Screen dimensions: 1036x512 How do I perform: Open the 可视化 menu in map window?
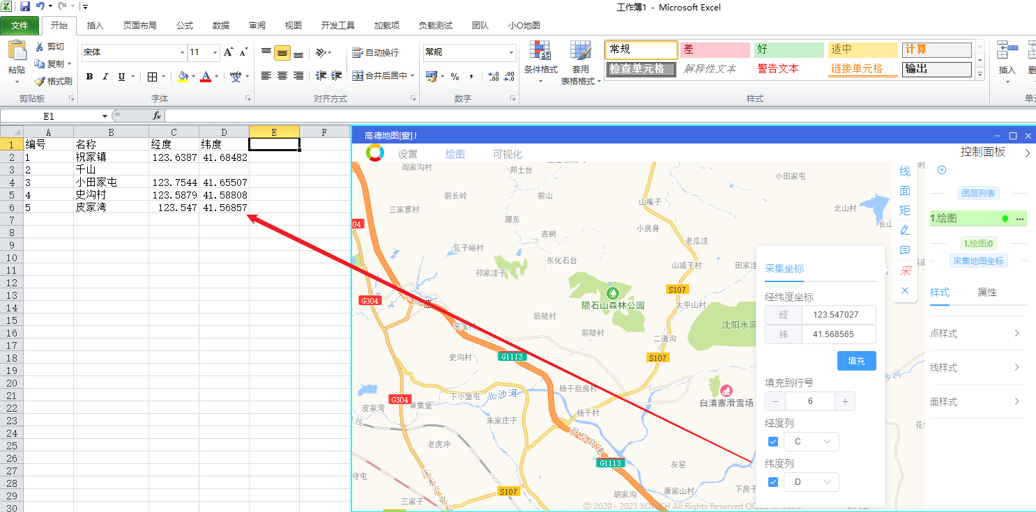coord(508,154)
